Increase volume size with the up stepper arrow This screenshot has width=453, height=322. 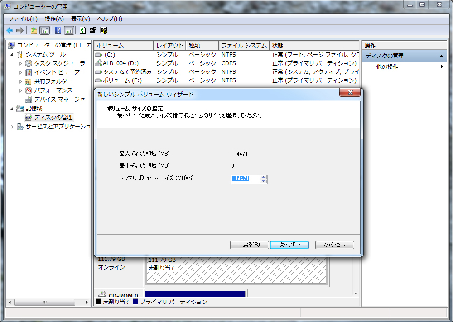264,177
